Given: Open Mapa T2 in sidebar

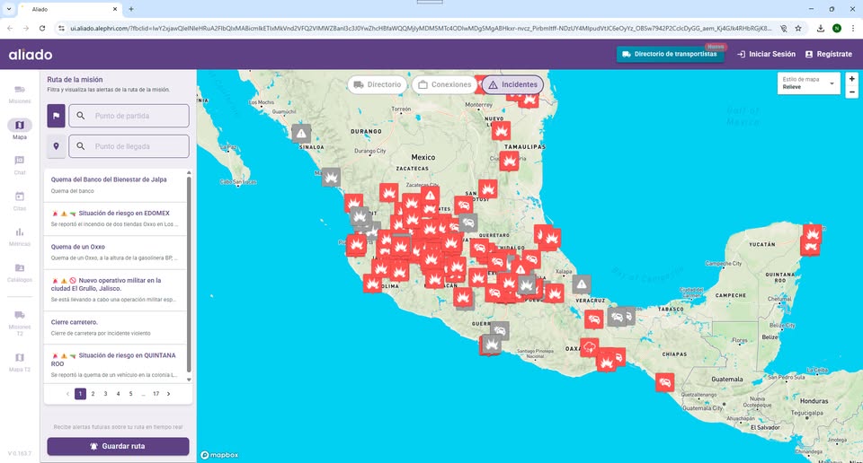Looking at the screenshot, I should point(20,362).
